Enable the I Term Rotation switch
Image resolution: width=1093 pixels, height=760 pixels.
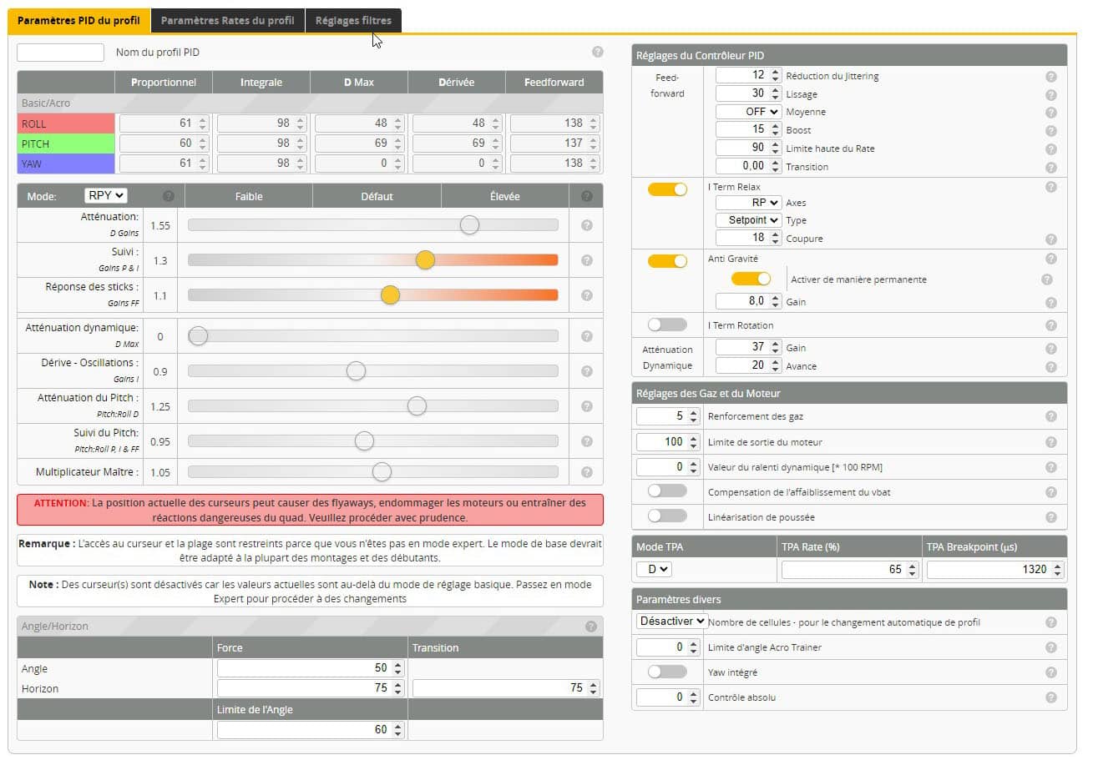(667, 325)
